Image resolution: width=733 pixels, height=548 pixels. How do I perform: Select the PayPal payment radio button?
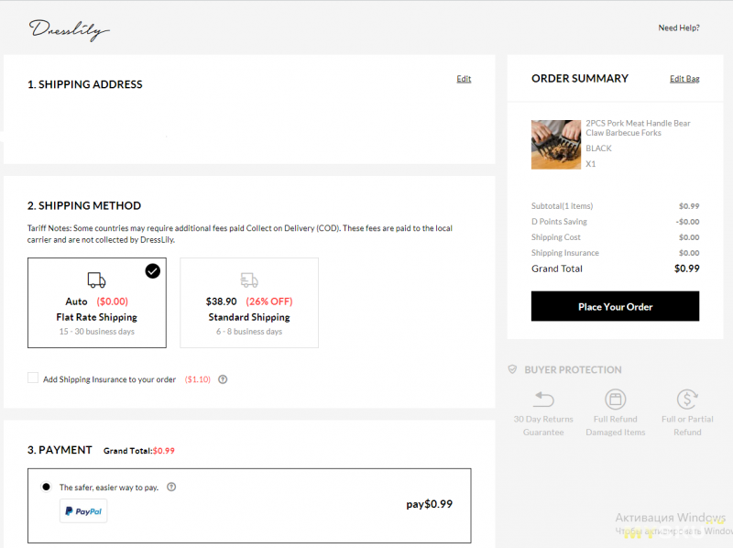click(46, 487)
